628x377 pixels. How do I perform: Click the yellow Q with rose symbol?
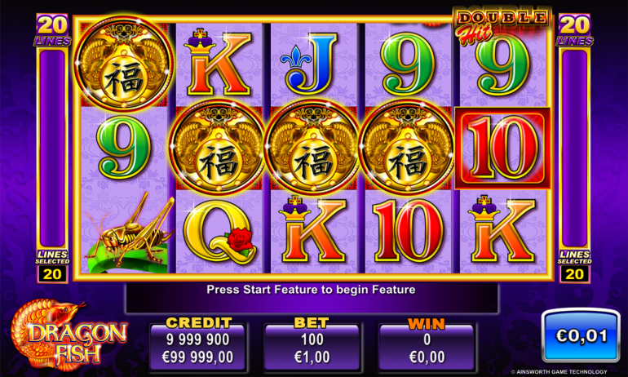coord(220,233)
